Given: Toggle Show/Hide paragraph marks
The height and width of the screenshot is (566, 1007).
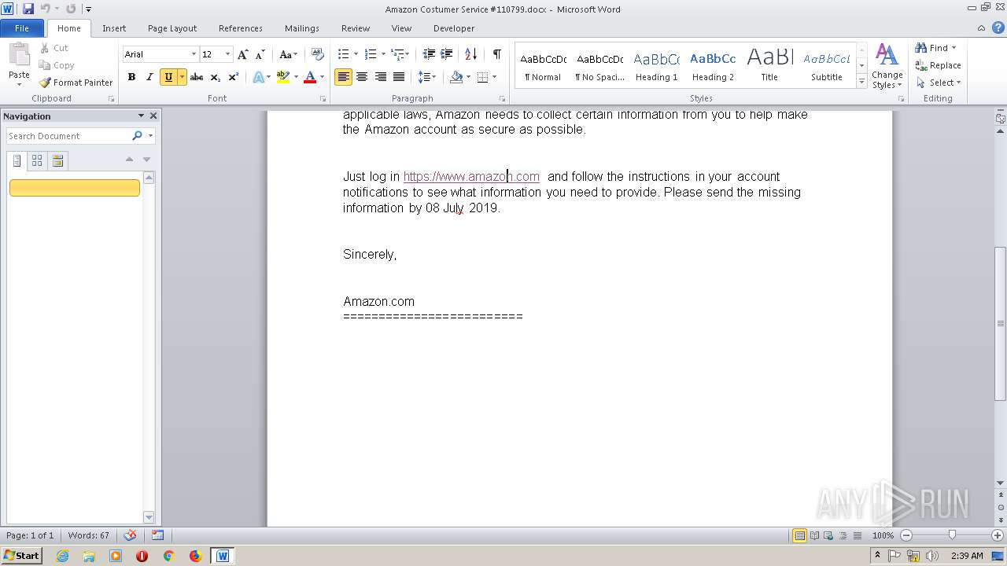Looking at the screenshot, I should tap(496, 54).
